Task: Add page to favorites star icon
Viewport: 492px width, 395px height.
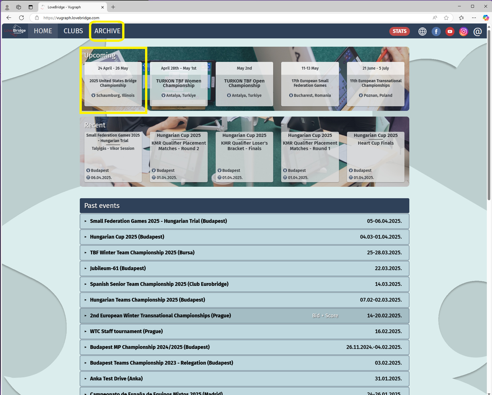Action: pyautogui.click(x=446, y=18)
